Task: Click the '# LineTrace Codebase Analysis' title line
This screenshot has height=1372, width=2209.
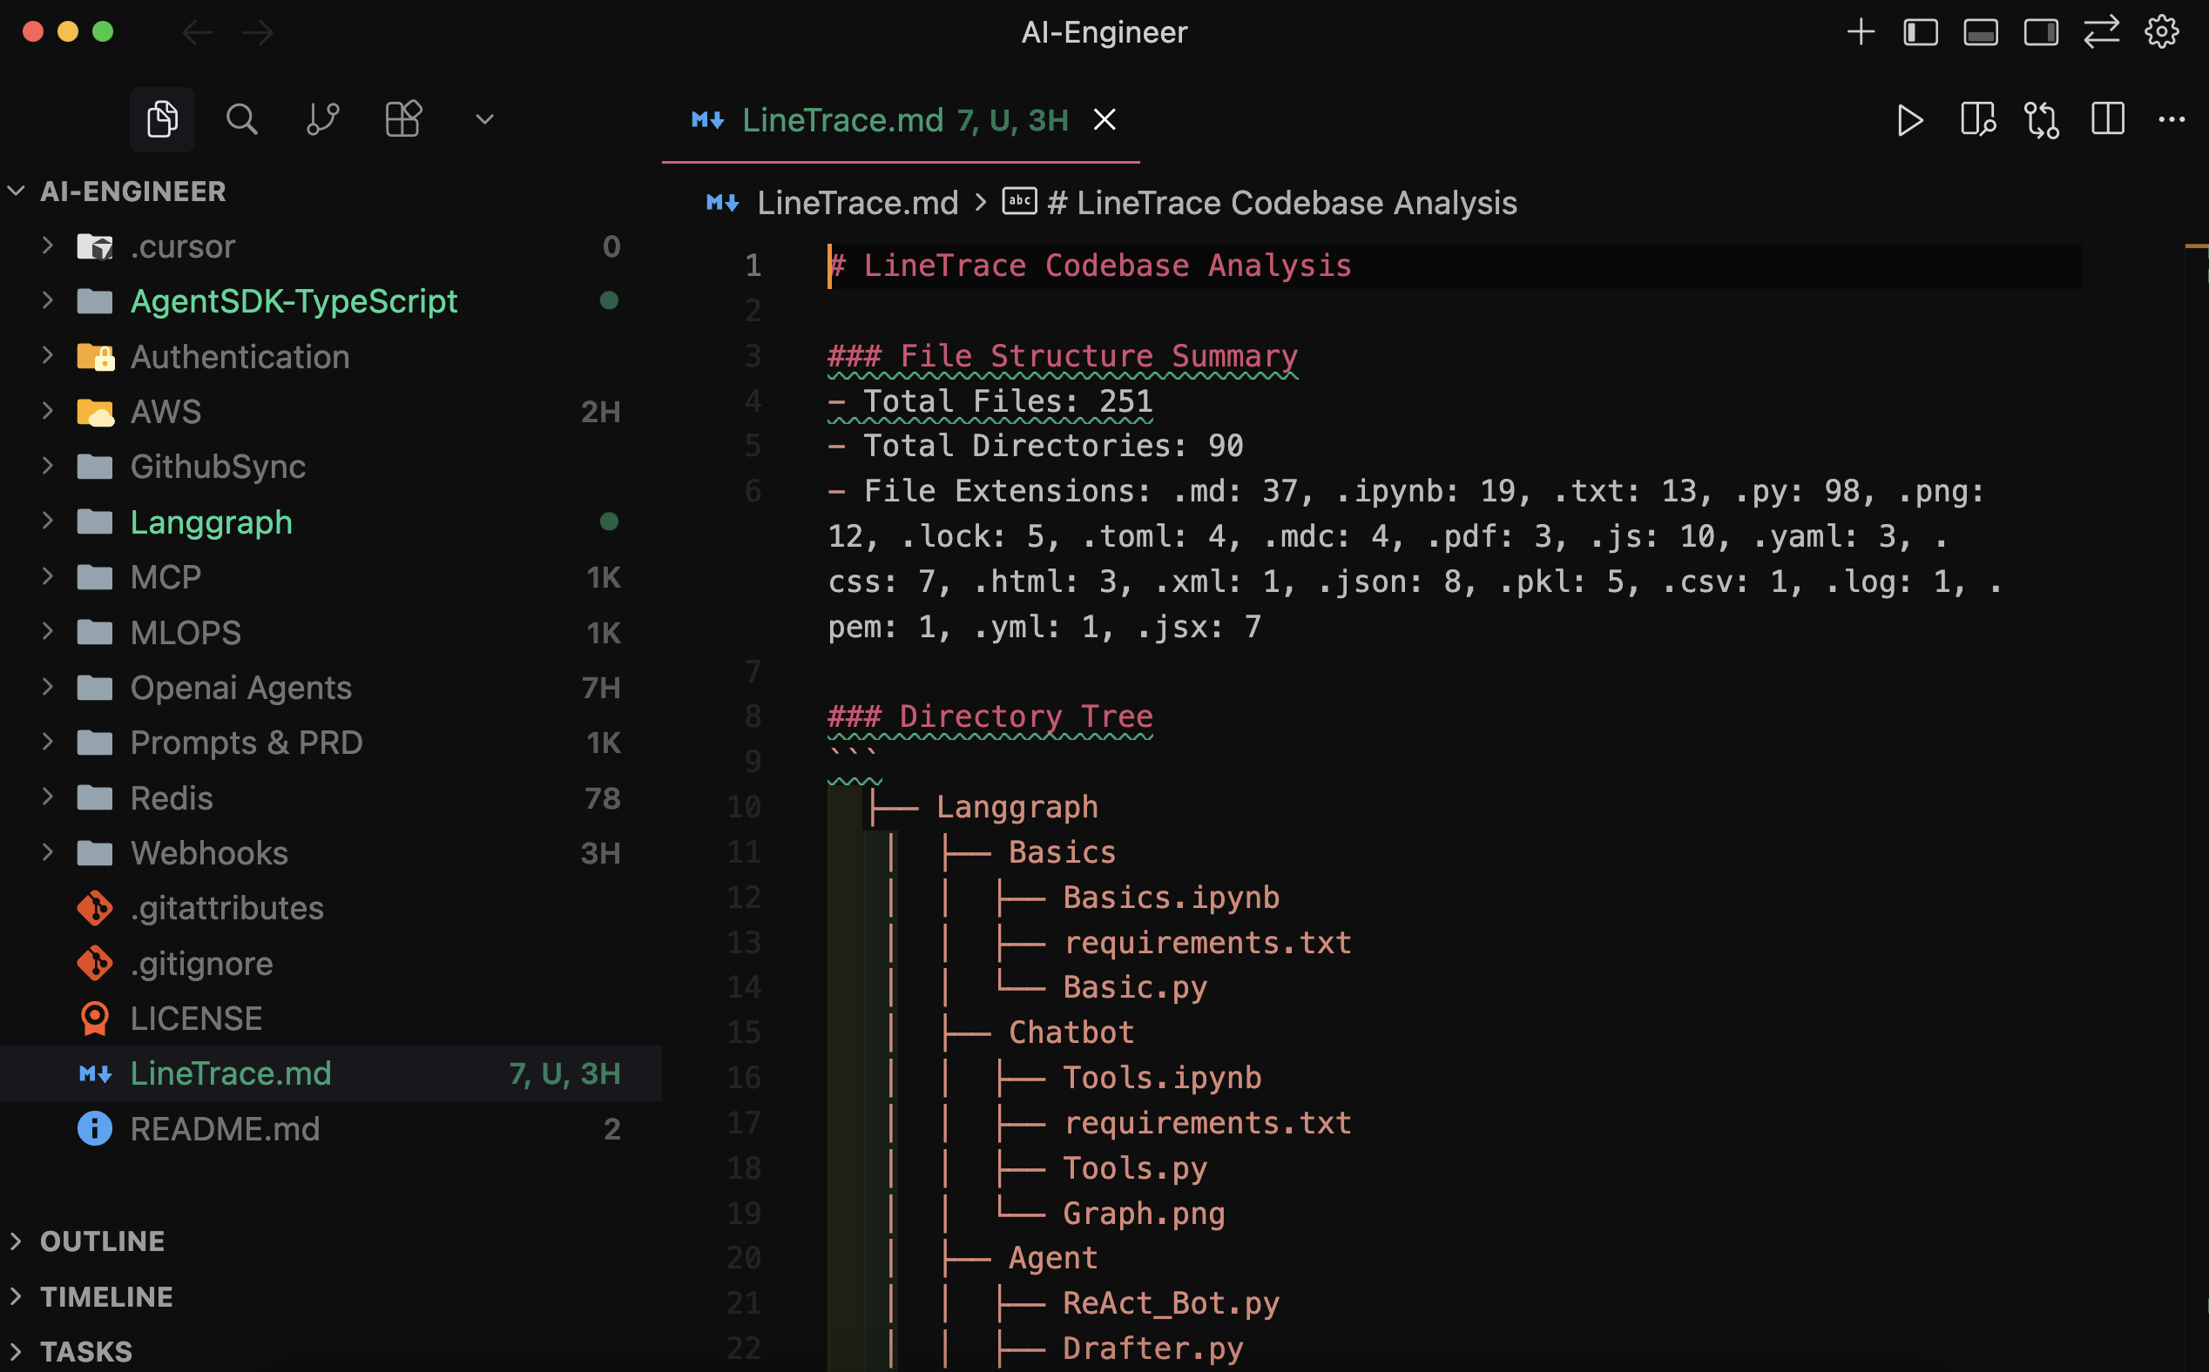Action: [1090, 265]
